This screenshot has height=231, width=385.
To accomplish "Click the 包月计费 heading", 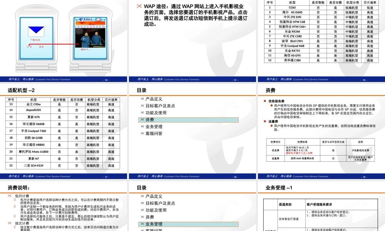I will 22,196.
